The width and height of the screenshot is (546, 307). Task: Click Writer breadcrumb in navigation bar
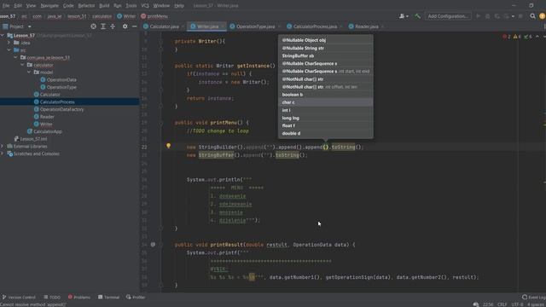pos(126,16)
